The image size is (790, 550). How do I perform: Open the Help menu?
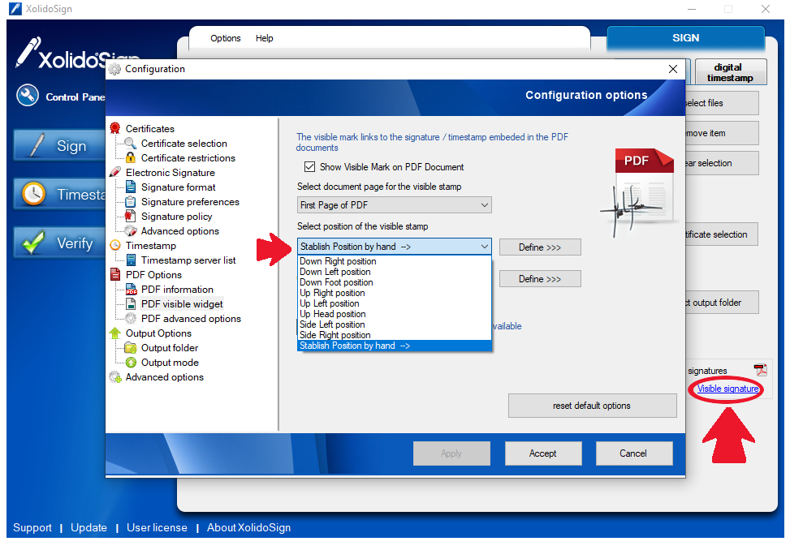tap(264, 38)
